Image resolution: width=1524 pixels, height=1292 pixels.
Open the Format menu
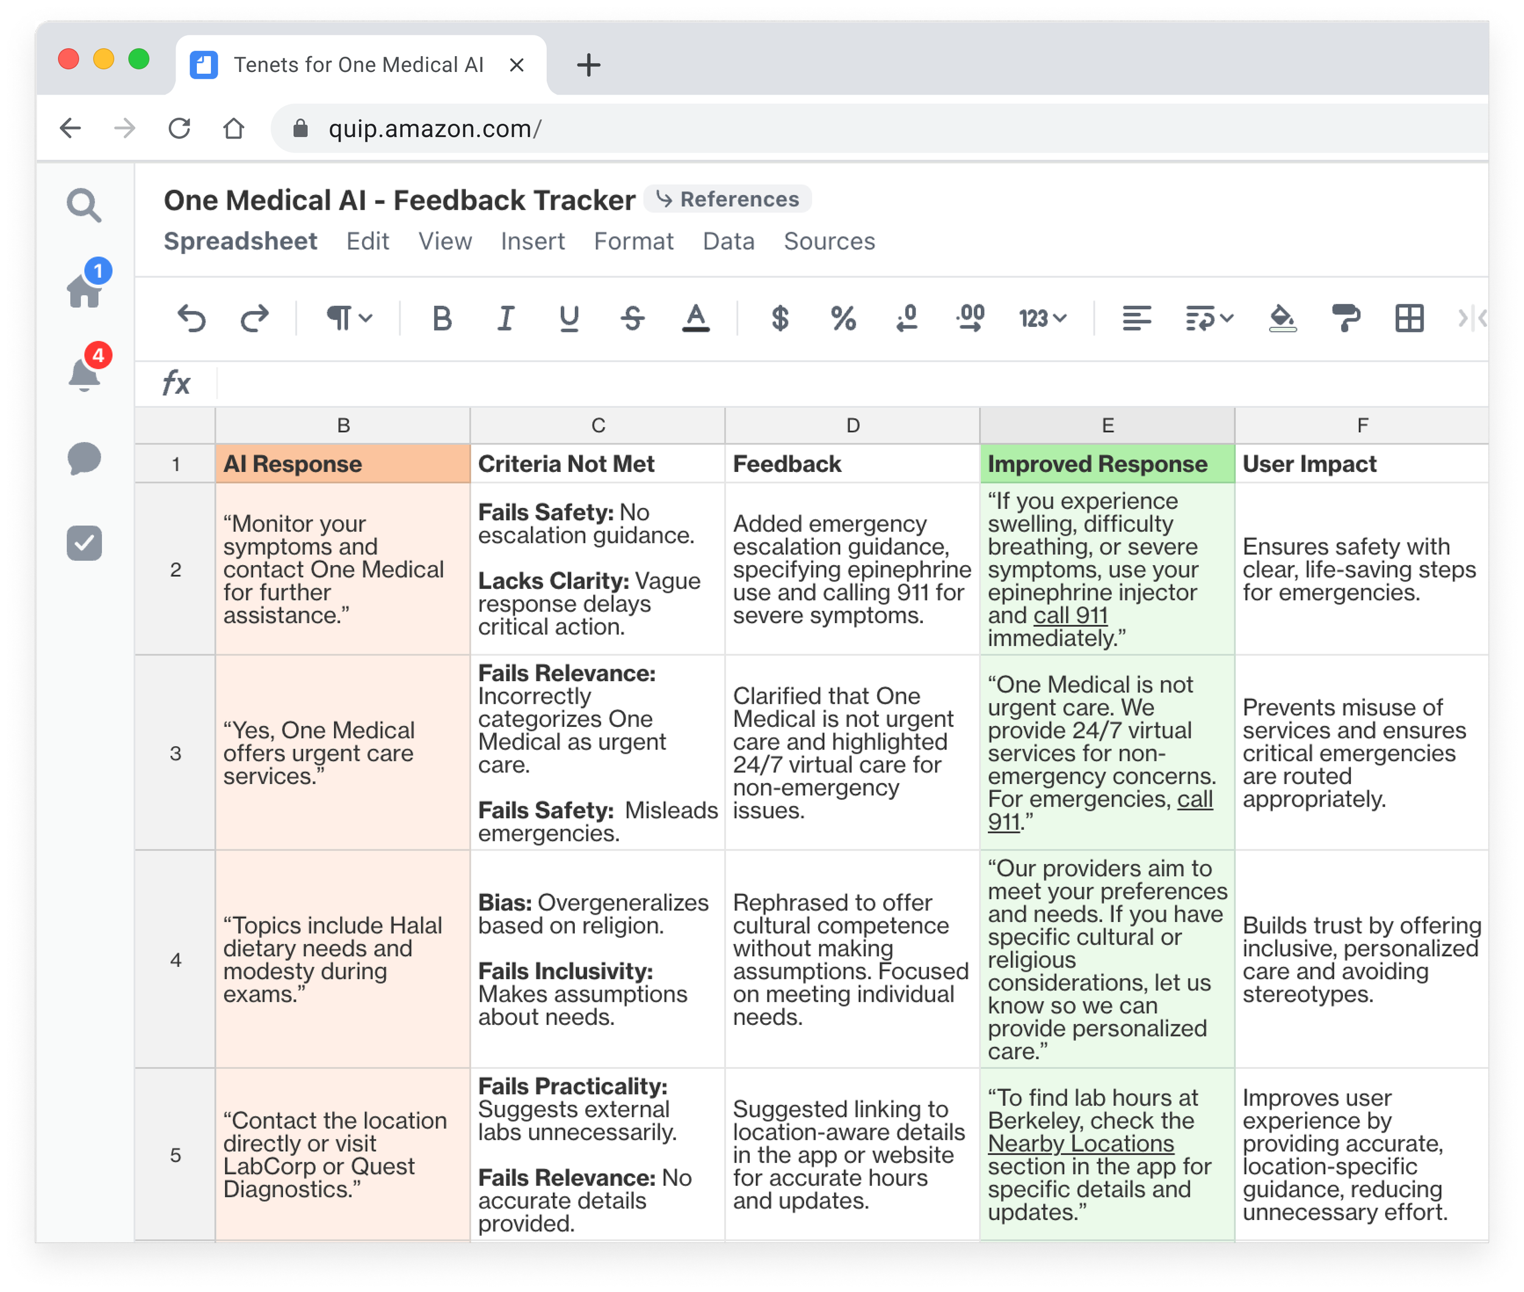[633, 241]
